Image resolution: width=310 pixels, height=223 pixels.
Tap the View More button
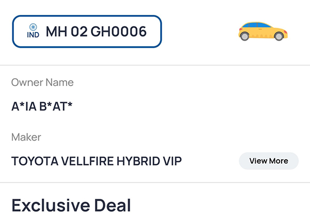tap(269, 161)
